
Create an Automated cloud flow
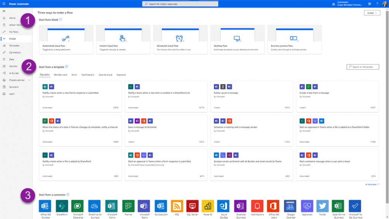(x=66, y=40)
